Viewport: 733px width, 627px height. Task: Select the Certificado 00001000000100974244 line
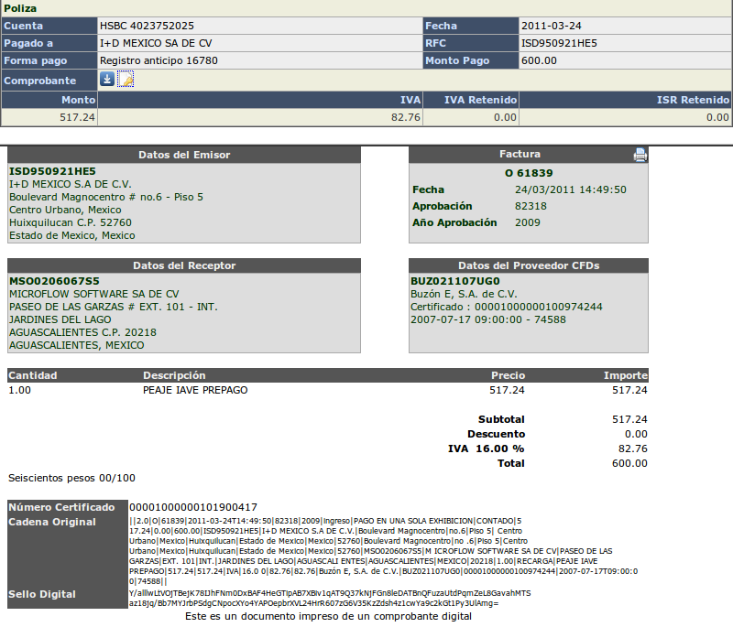(x=507, y=307)
